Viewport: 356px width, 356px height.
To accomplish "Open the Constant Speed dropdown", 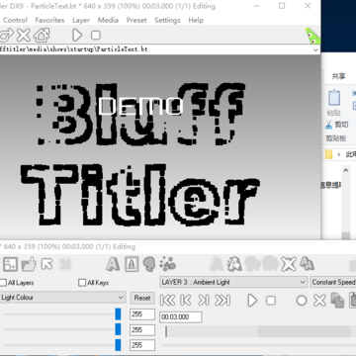I will pos(333,283).
